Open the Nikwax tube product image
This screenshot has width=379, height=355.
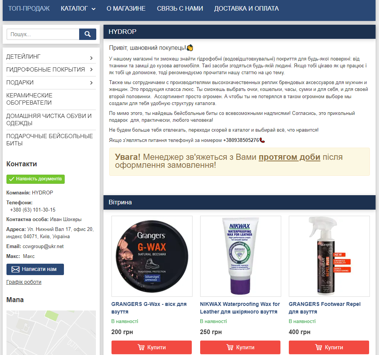(x=240, y=256)
